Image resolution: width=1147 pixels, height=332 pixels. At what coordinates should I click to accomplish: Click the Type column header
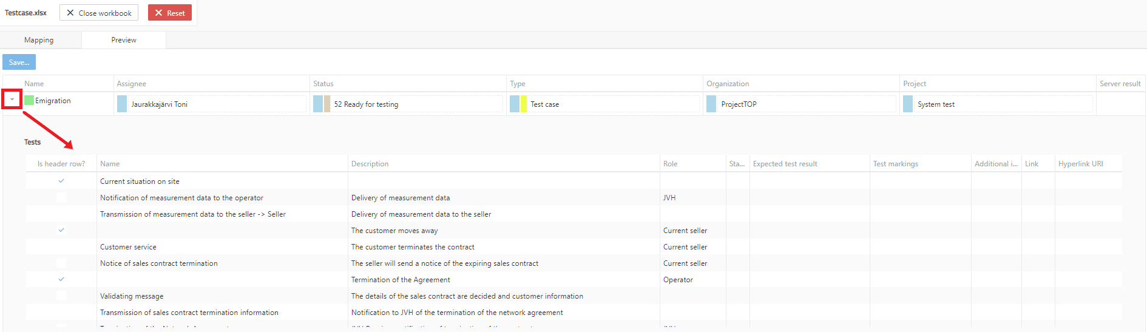point(605,84)
